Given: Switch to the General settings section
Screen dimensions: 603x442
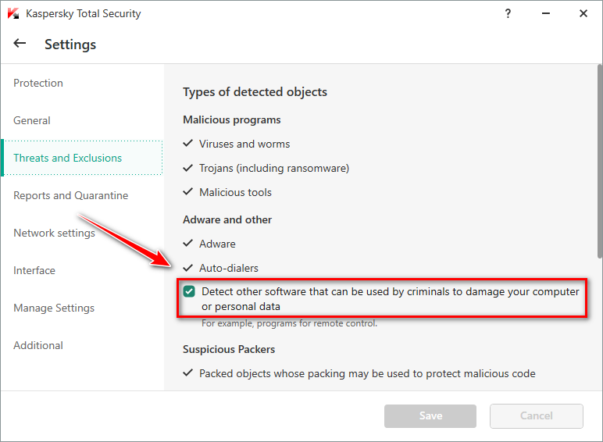Looking at the screenshot, I should (x=32, y=120).
